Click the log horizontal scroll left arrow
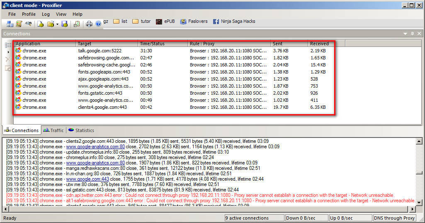Image resolution: width=425 pixels, height=223 pixels. 5,209
